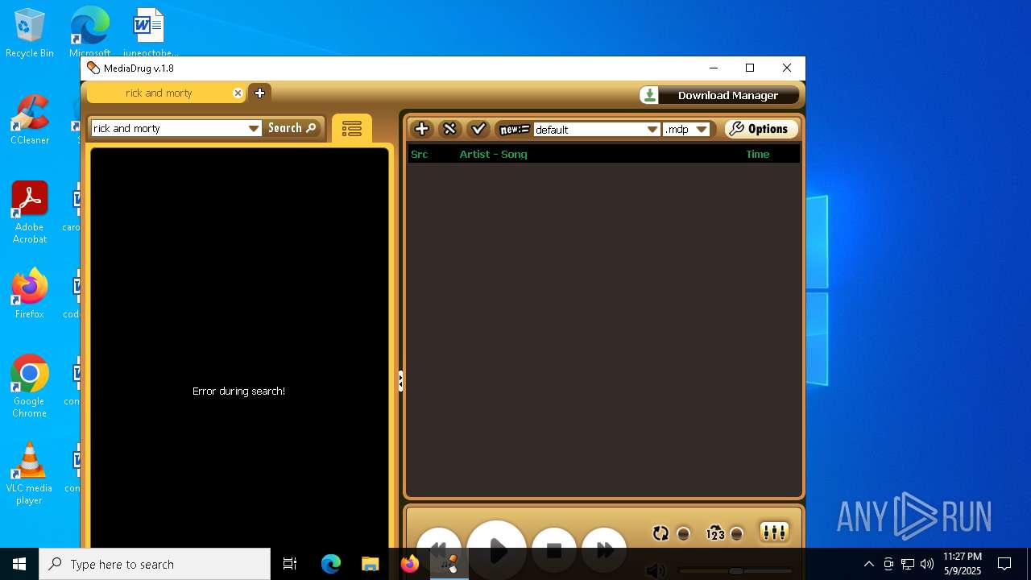Image resolution: width=1031 pixels, height=580 pixels.
Task: Click the Search button
Action: (x=292, y=128)
